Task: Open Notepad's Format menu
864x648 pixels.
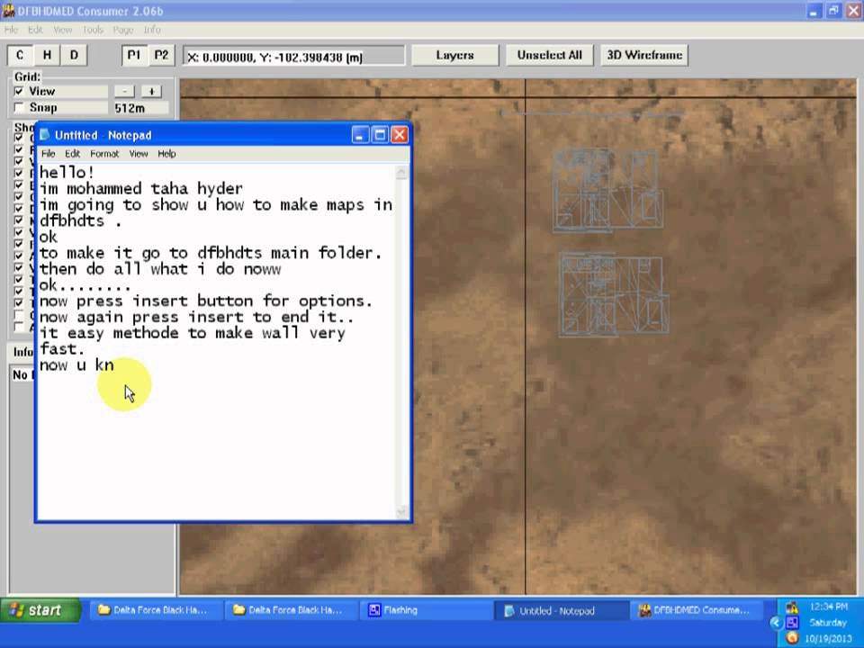Action: pyautogui.click(x=104, y=154)
